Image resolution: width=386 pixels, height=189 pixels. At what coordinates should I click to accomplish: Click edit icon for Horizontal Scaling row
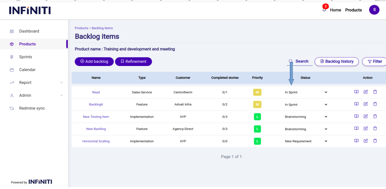click(x=366, y=141)
